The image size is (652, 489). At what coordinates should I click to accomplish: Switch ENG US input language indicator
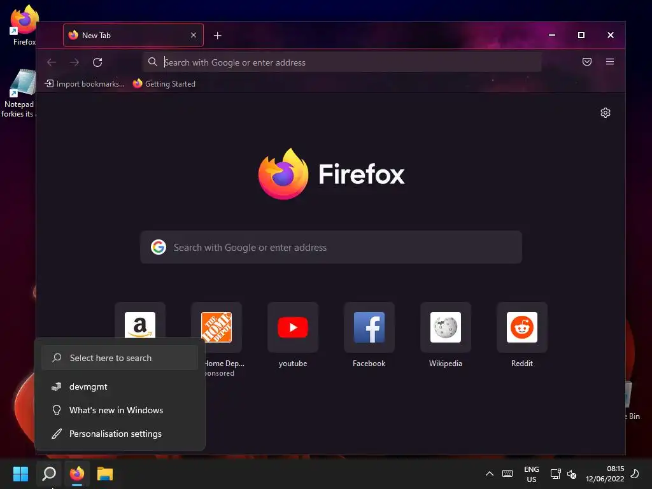532,474
